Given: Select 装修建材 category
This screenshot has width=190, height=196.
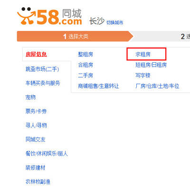Looking at the screenshot, I should (x=36, y=168).
